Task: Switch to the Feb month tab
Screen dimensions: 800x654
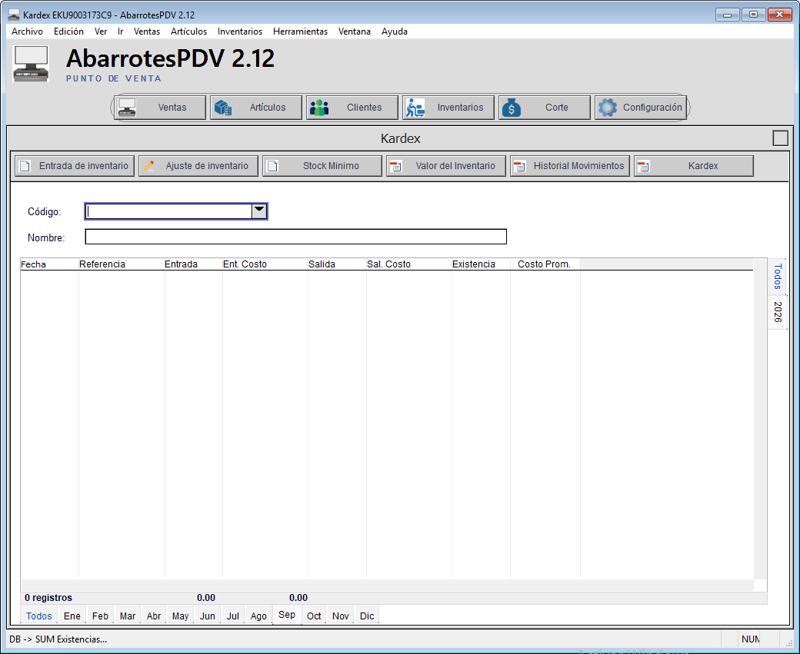Action: [x=100, y=616]
